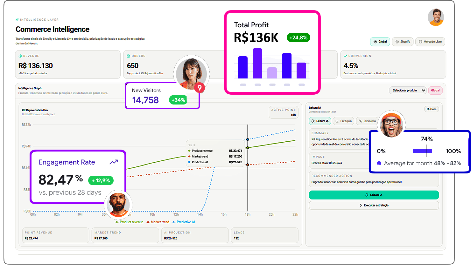Screen dimensions: 471x270
Task: Click the red notification badge showing 9
Action: pyautogui.click(x=200, y=88)
